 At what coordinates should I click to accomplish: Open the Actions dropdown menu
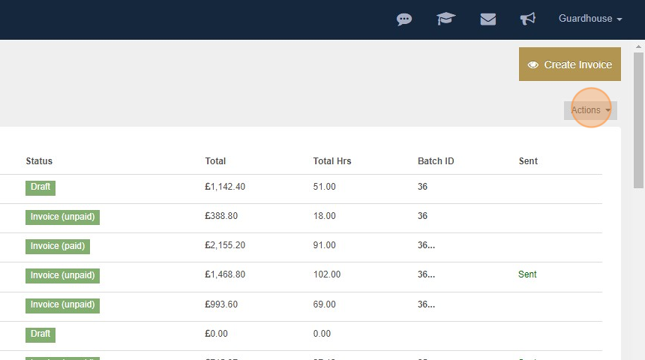pos(590,110)
